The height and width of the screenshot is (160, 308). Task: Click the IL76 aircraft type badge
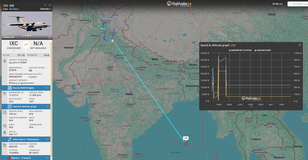(x=12, y=5)
